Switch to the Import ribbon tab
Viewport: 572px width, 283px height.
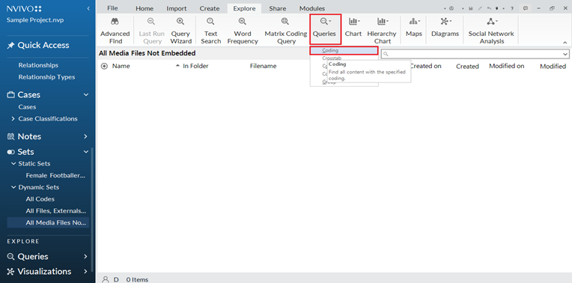[177, 8]
